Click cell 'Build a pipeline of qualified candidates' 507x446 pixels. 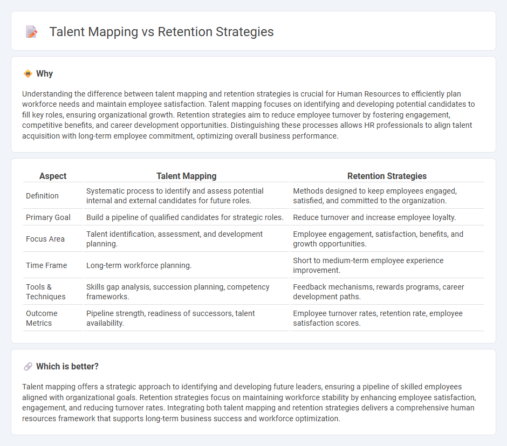tap(186, 217)
